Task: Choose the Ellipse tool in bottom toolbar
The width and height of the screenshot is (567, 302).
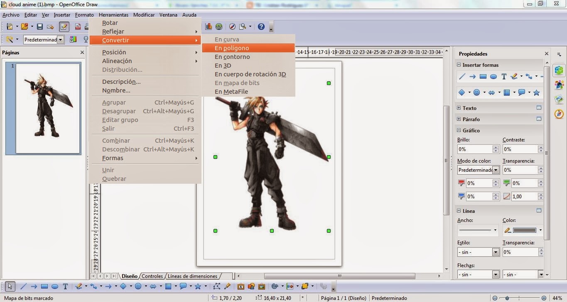Action: pos(54,286)
